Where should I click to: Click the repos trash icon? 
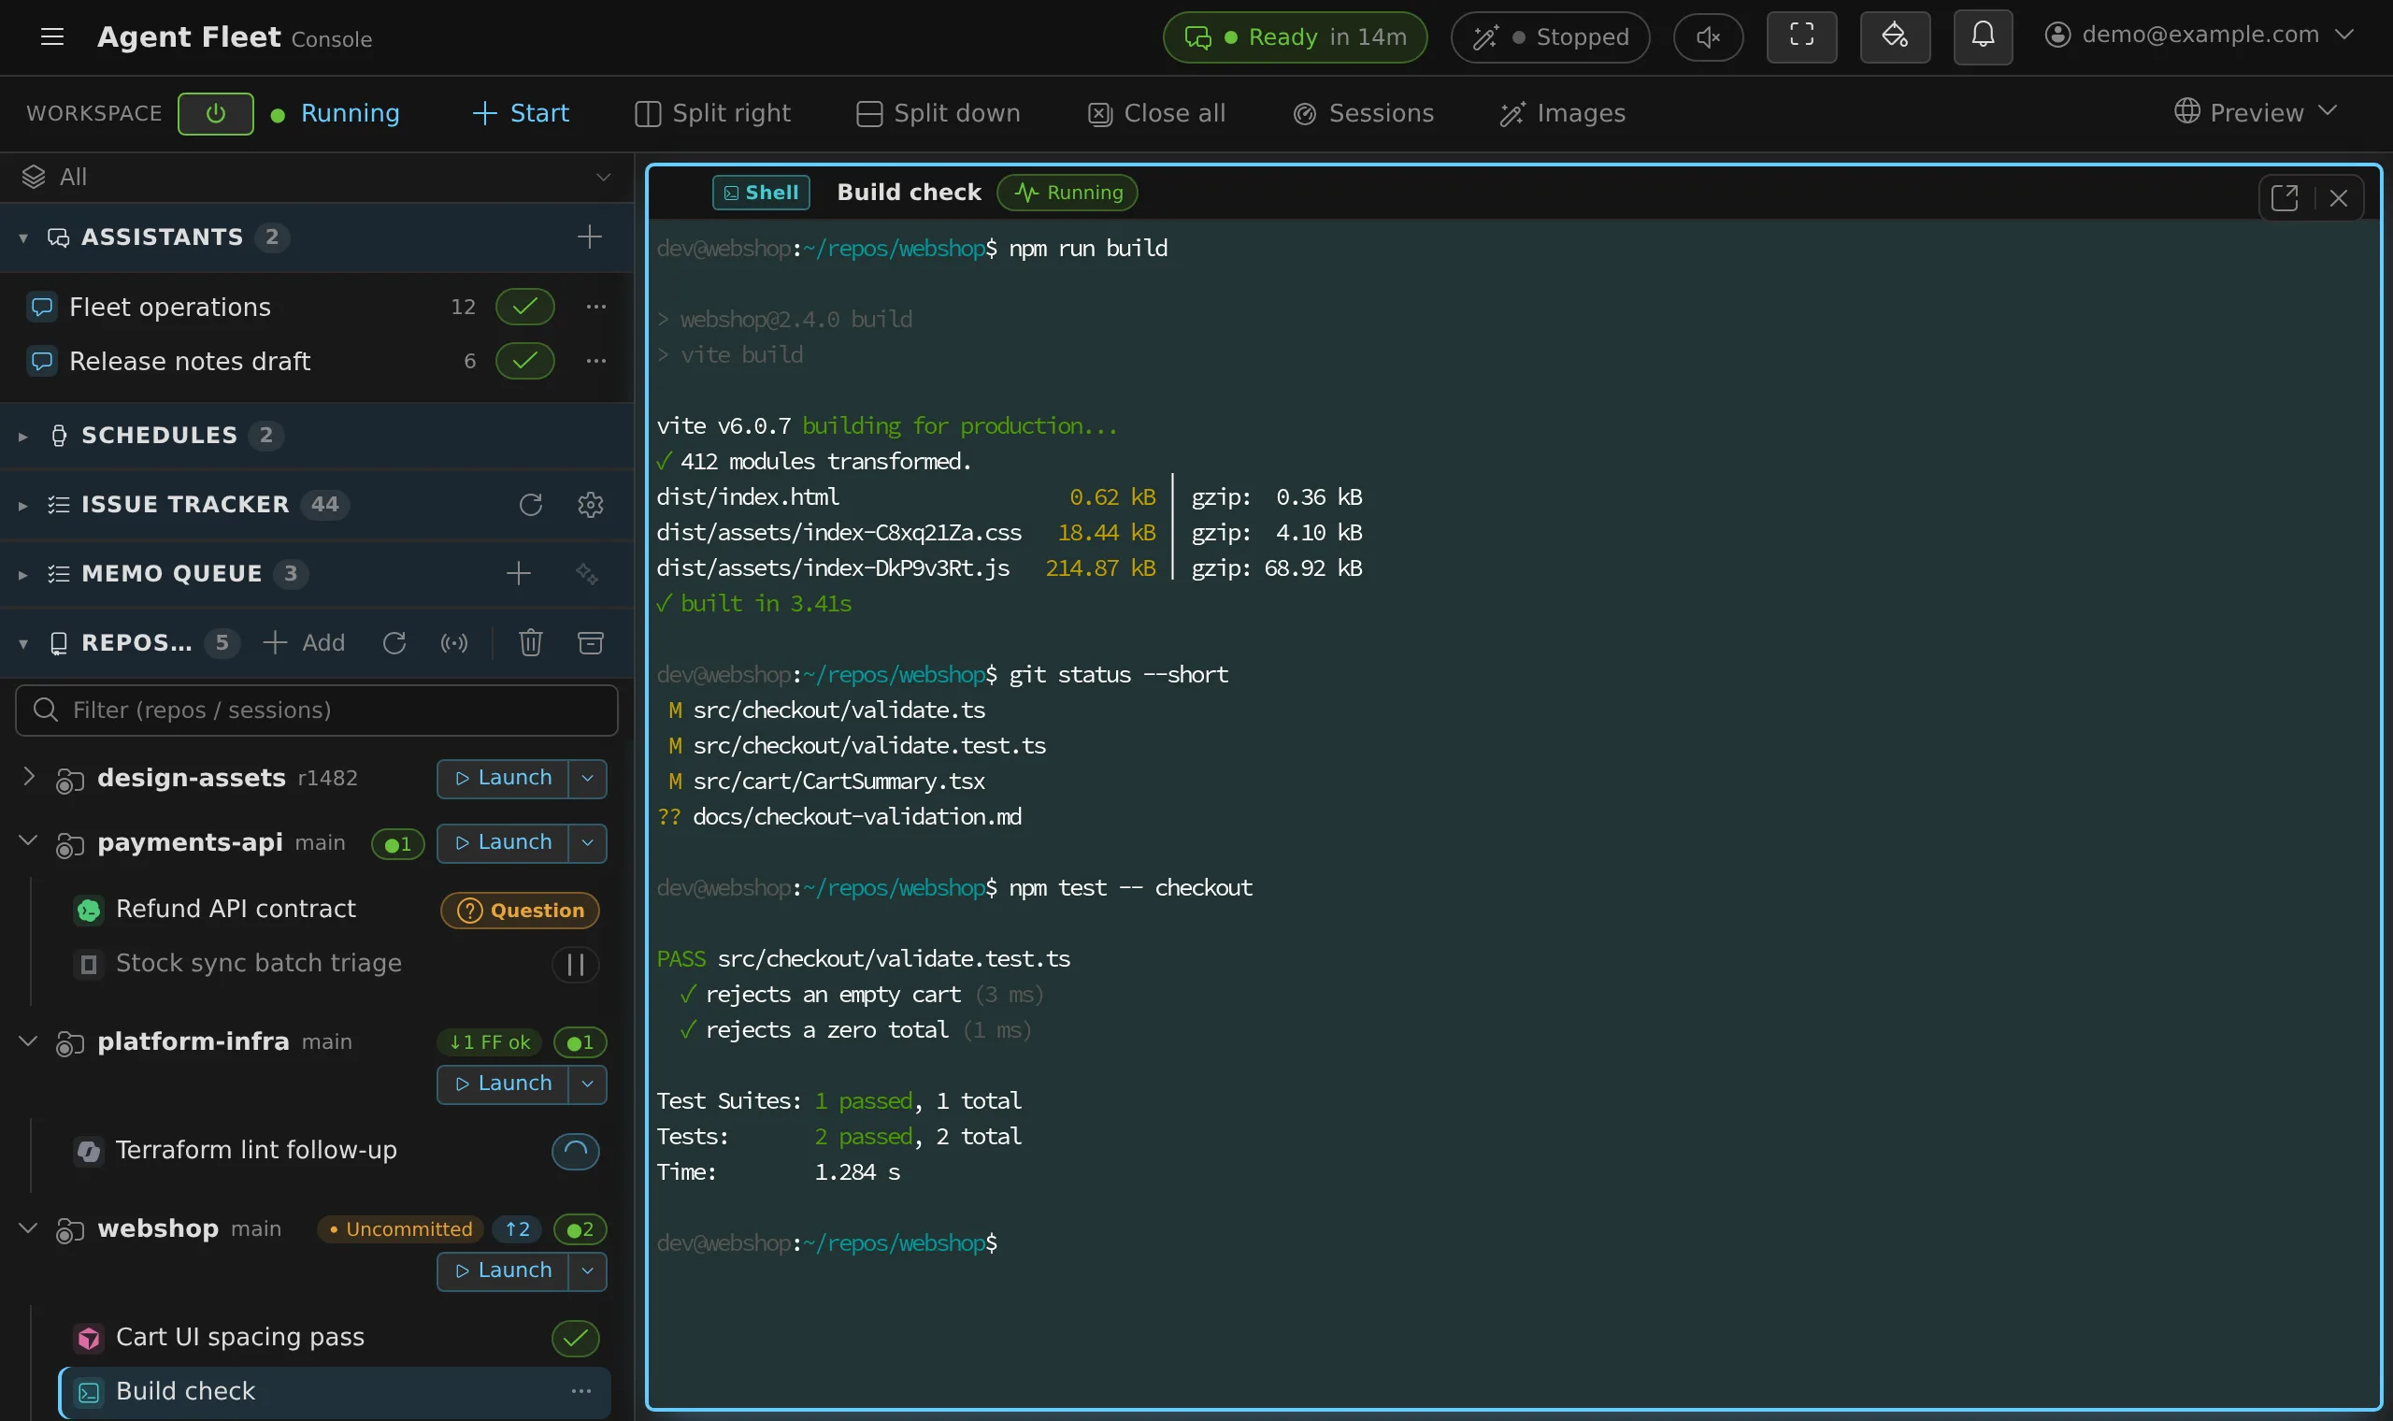pyautogui.click(x=531, y=642)
